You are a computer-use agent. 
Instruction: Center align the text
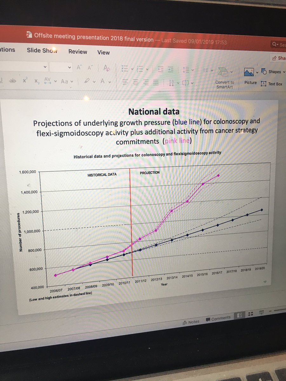coord(136,83)
